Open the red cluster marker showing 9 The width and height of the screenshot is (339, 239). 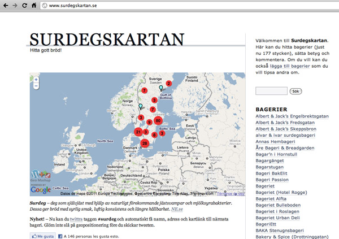[x=149, y=122]
